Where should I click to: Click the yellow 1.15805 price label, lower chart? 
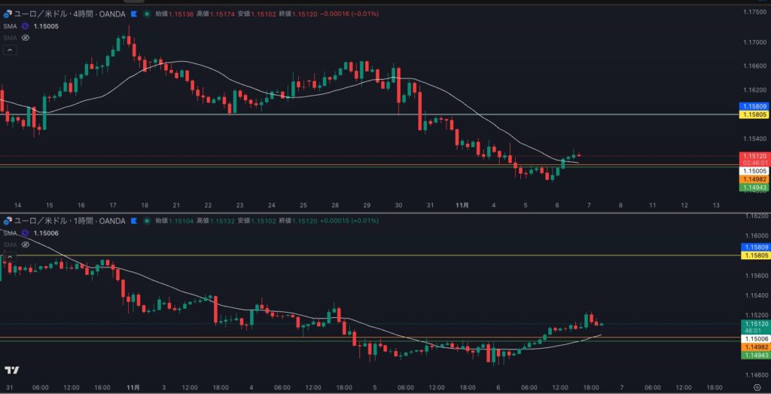tap(753, 256)
